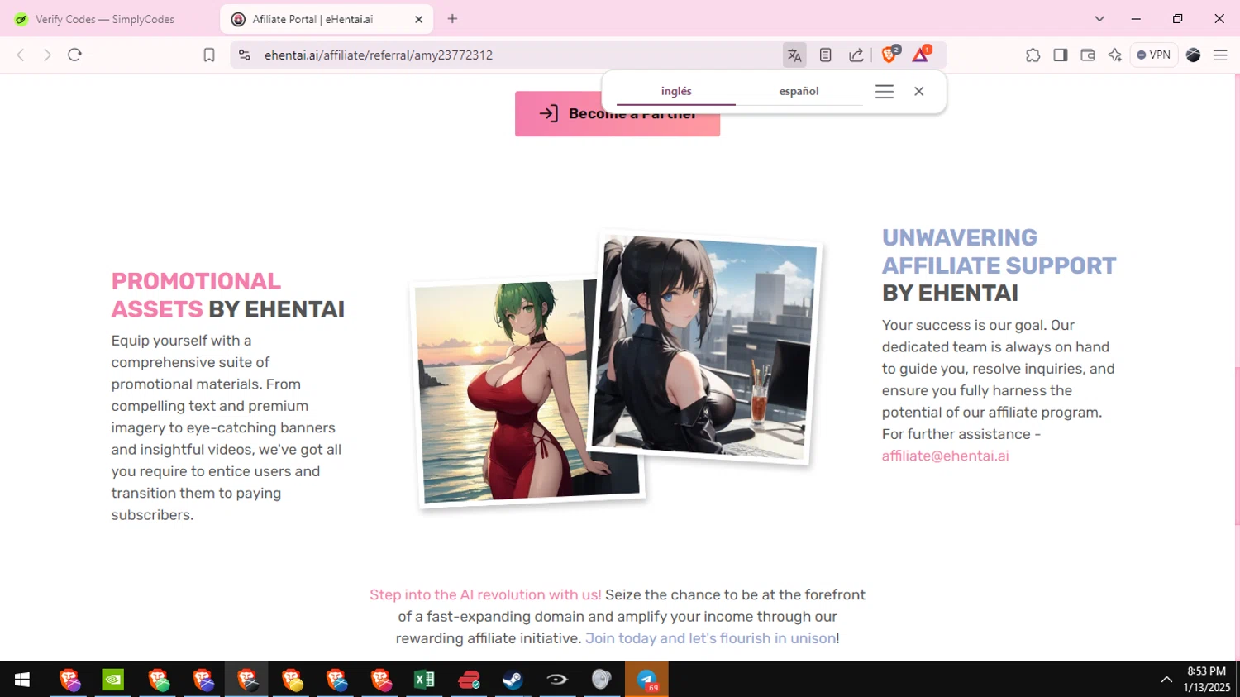Click the affiliate@ehentai.ai email link

[x=945, y=456]
